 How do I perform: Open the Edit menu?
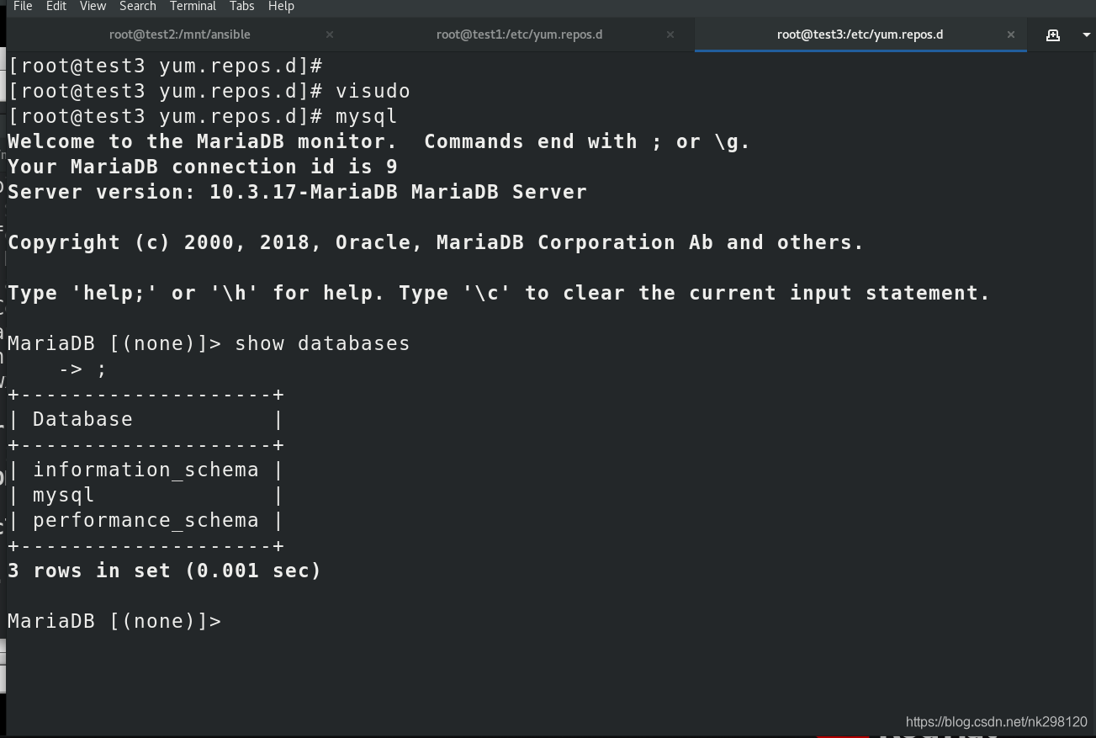coord(56,6)
